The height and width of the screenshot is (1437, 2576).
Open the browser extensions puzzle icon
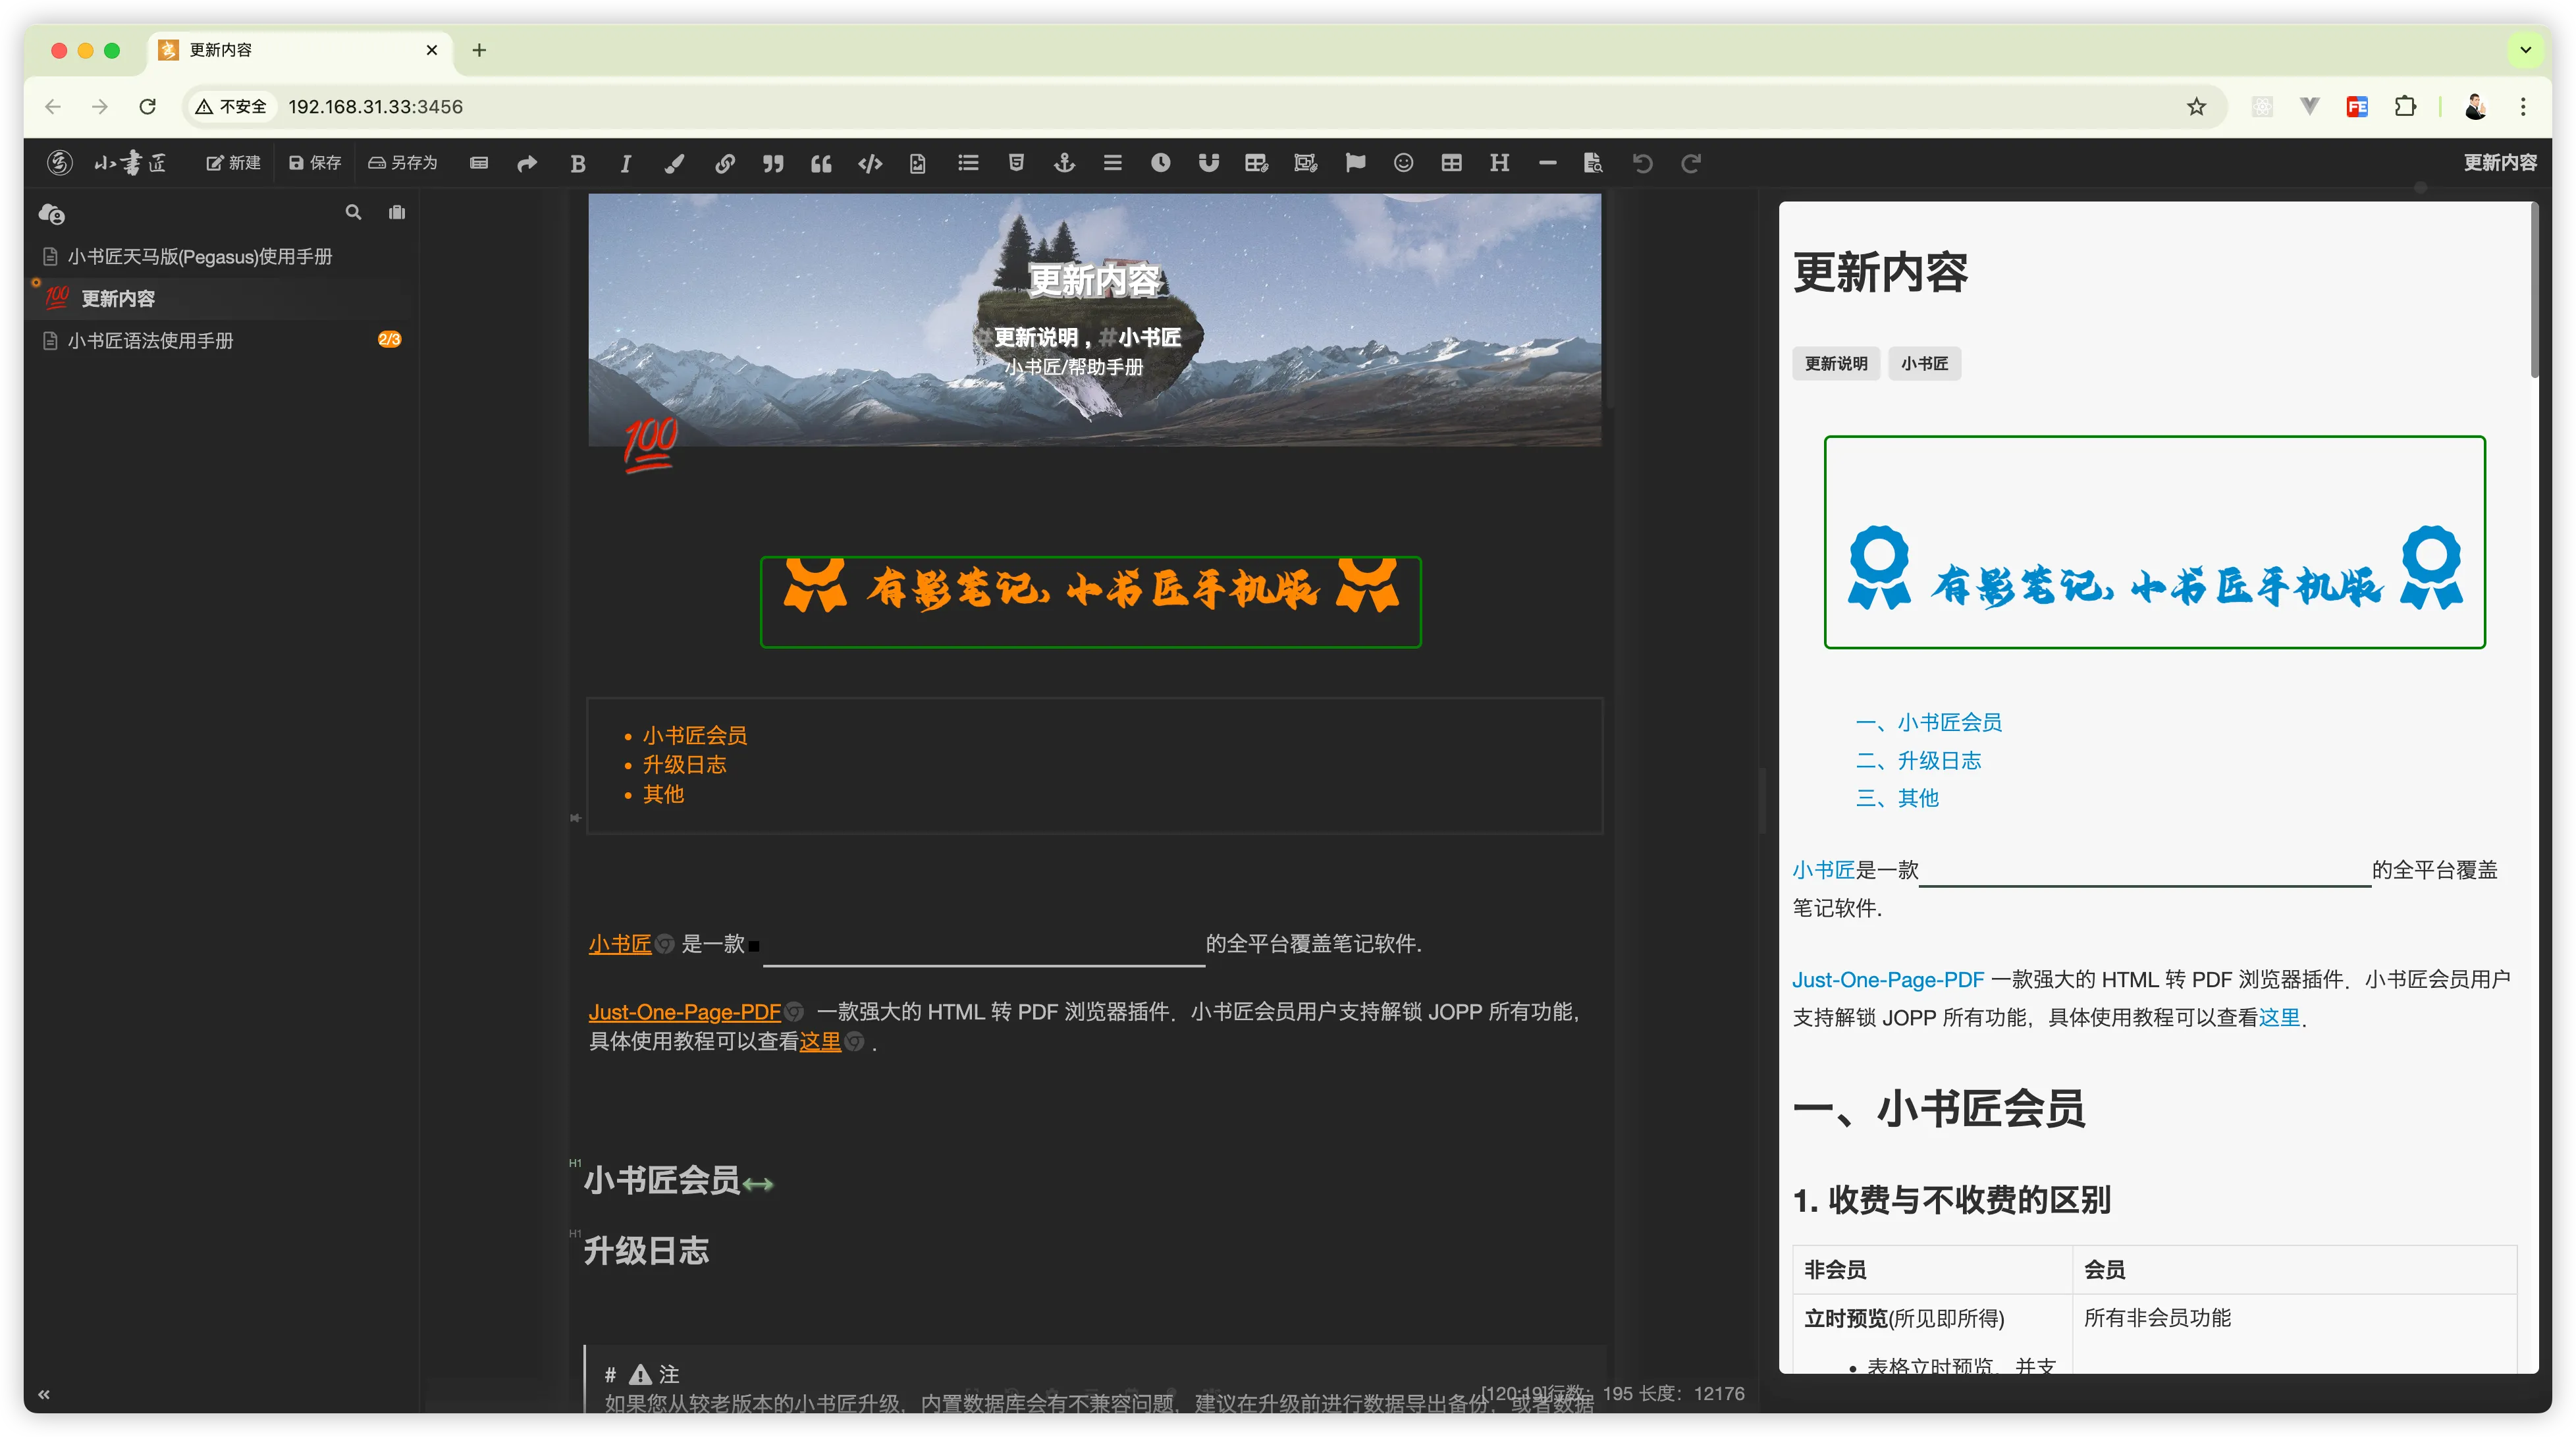pos(2405,106)
